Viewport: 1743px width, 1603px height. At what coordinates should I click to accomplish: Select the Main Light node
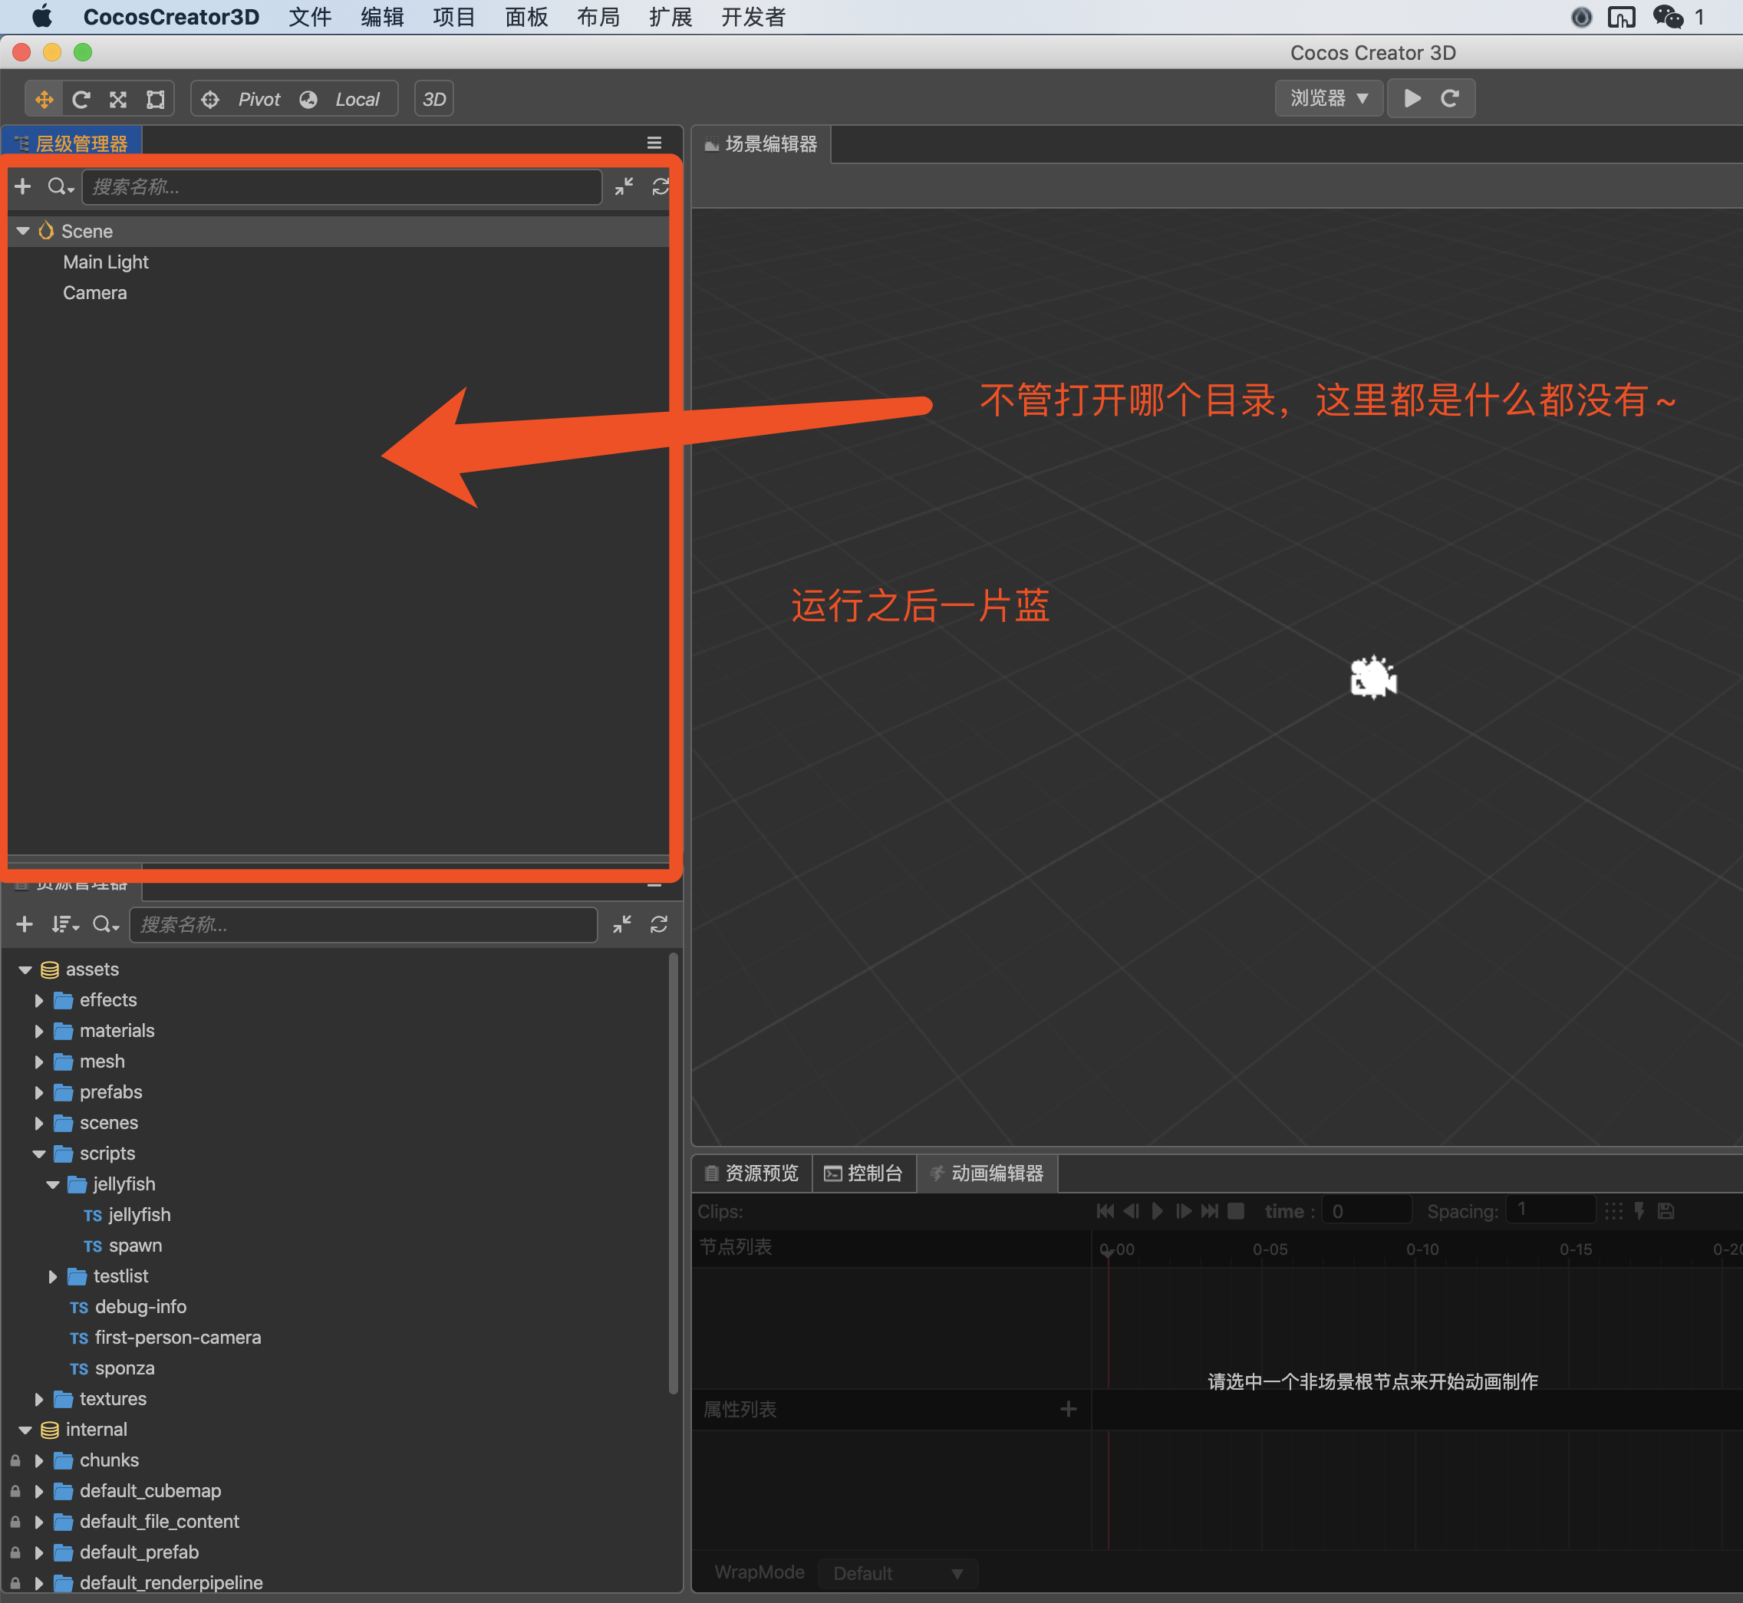106,262
